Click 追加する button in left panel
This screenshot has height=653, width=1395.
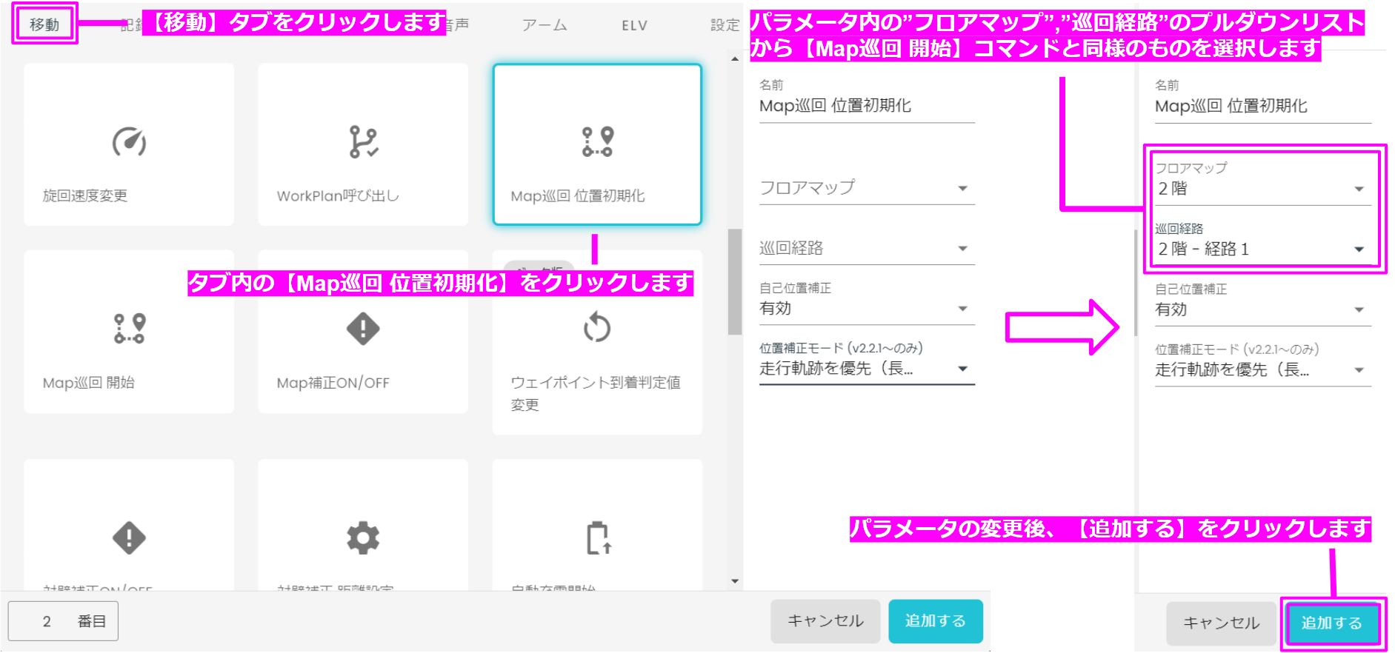click(x=936, y=621)
